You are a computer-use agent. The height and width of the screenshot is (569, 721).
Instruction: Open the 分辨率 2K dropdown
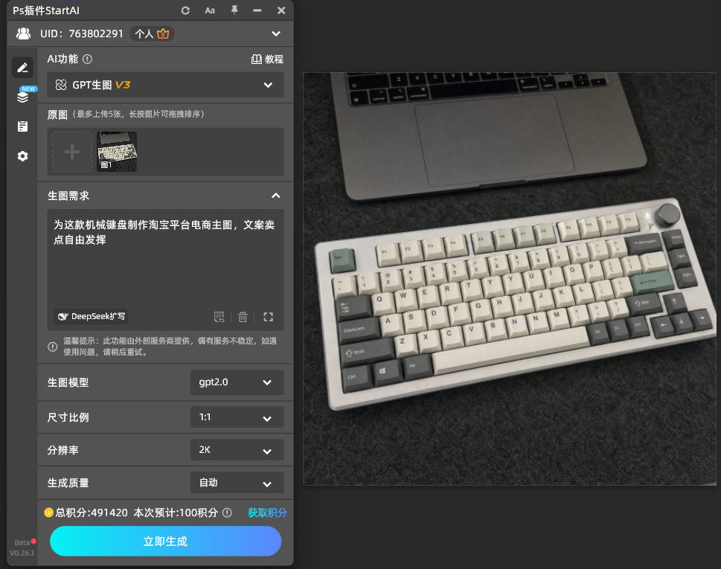click(x=237, y=450)
